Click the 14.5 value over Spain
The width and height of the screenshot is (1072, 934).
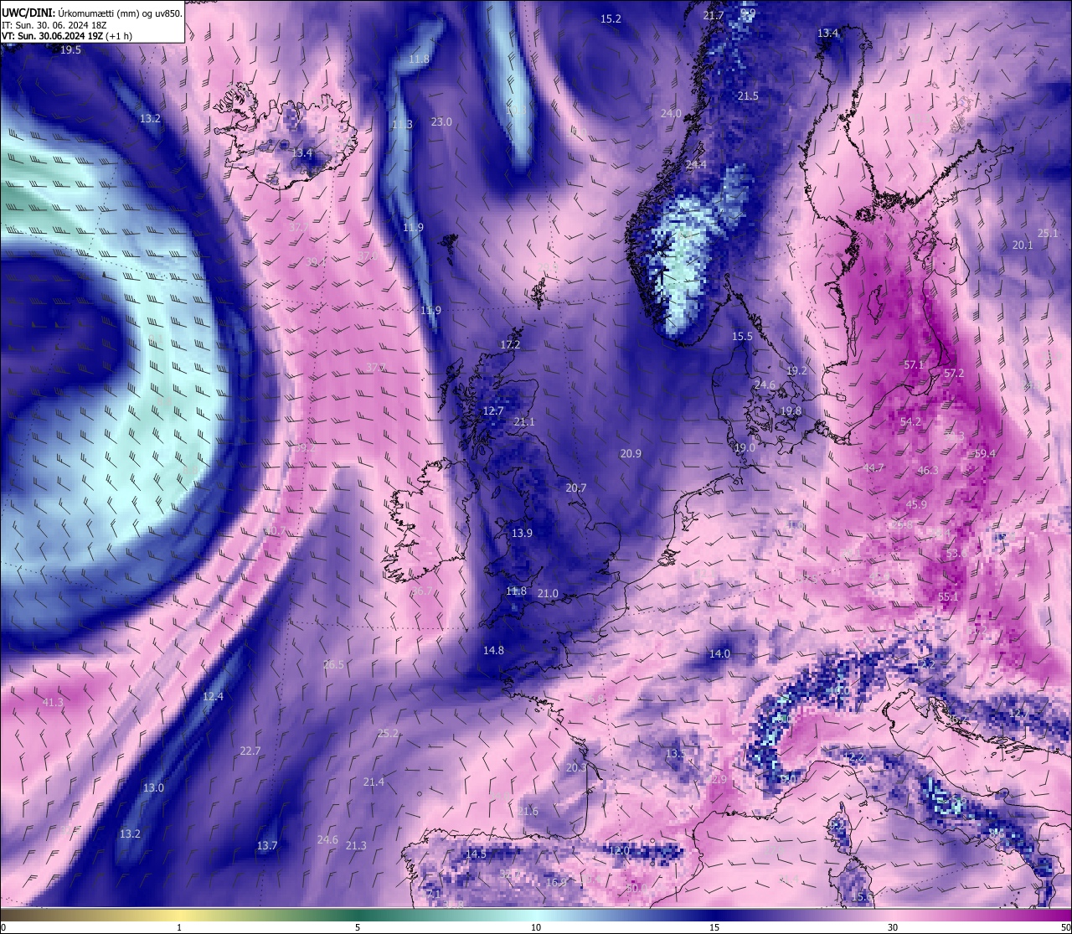tap(476, 854)
